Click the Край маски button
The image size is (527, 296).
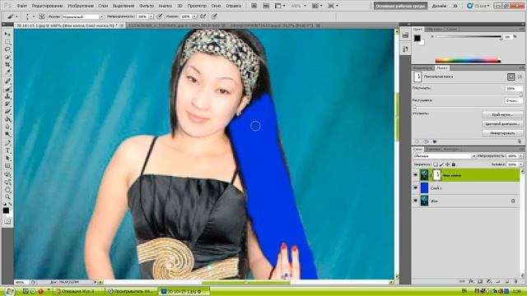[502, 115]
